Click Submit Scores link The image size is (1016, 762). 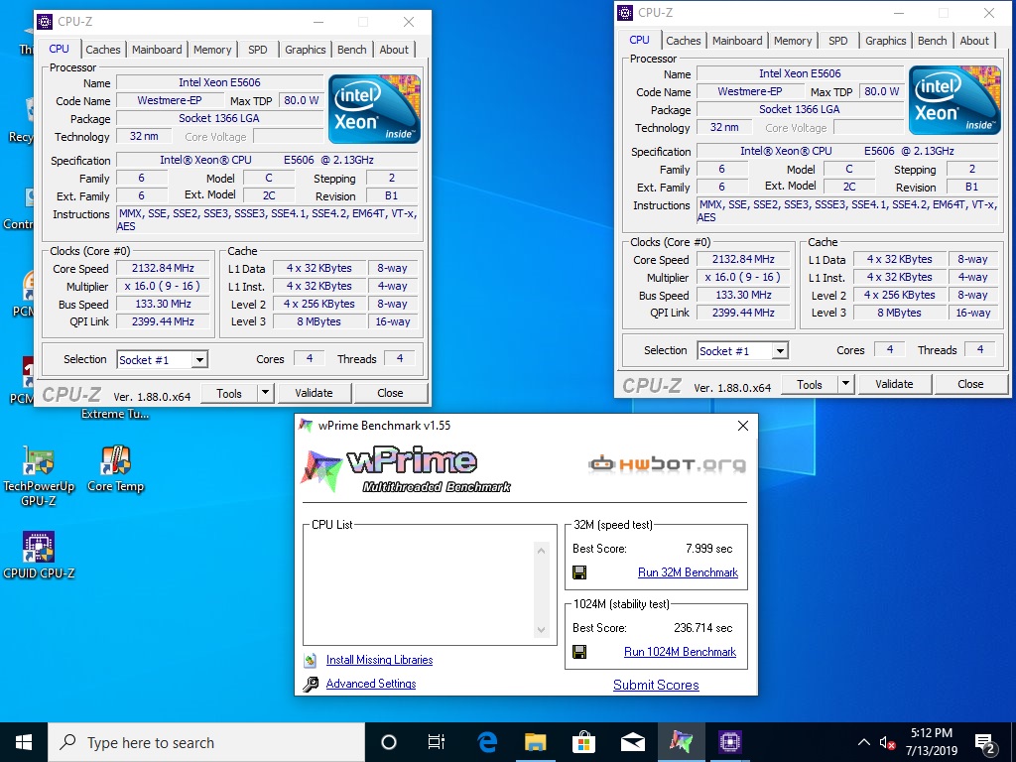657,685
